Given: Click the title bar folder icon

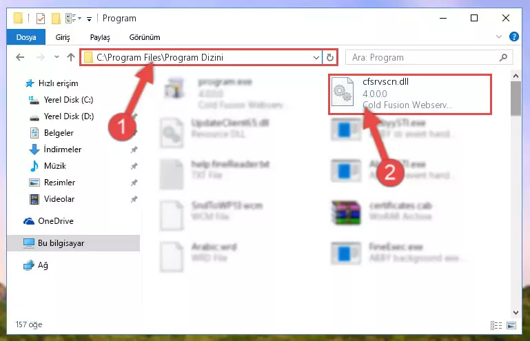Looking at the screenshot, I should tap(18, 18).
